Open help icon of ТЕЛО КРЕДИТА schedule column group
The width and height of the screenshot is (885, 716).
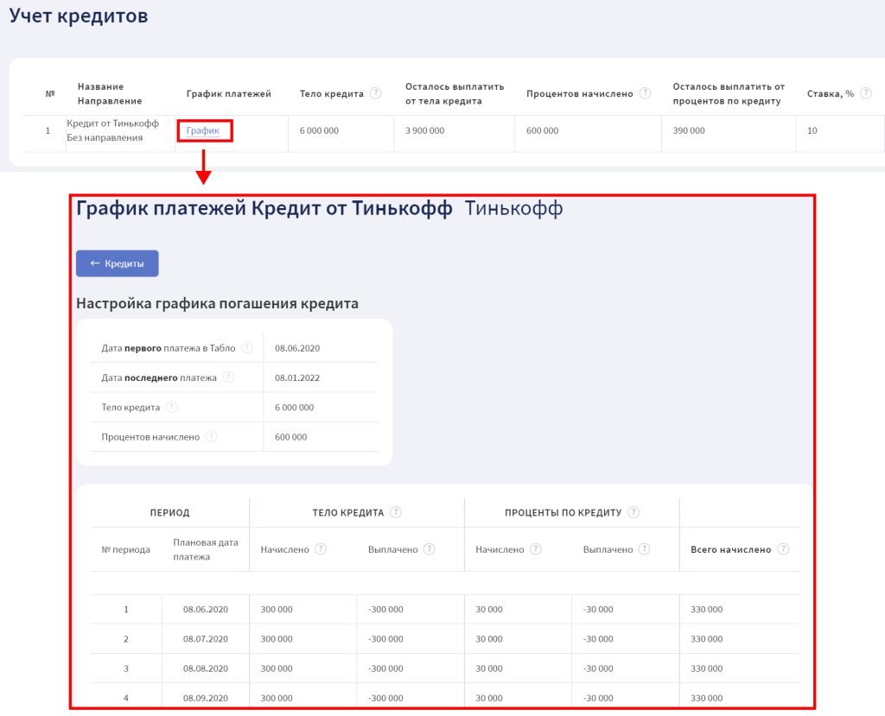(396, 512)
